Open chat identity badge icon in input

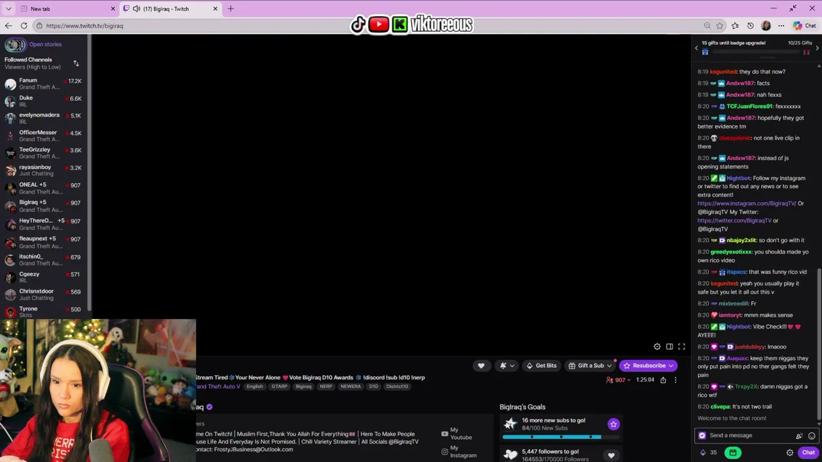pyautogui.click(x=702, y=435)
